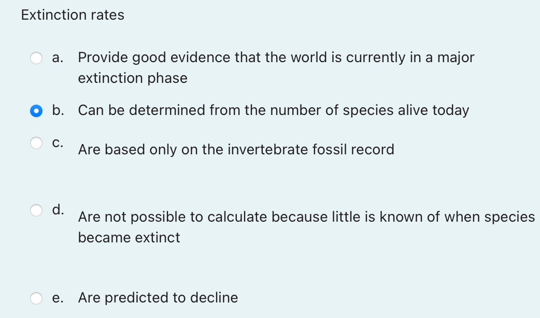Select radio button for option c
The height and width of the screenshot is (318, 540).
(36, 143)
